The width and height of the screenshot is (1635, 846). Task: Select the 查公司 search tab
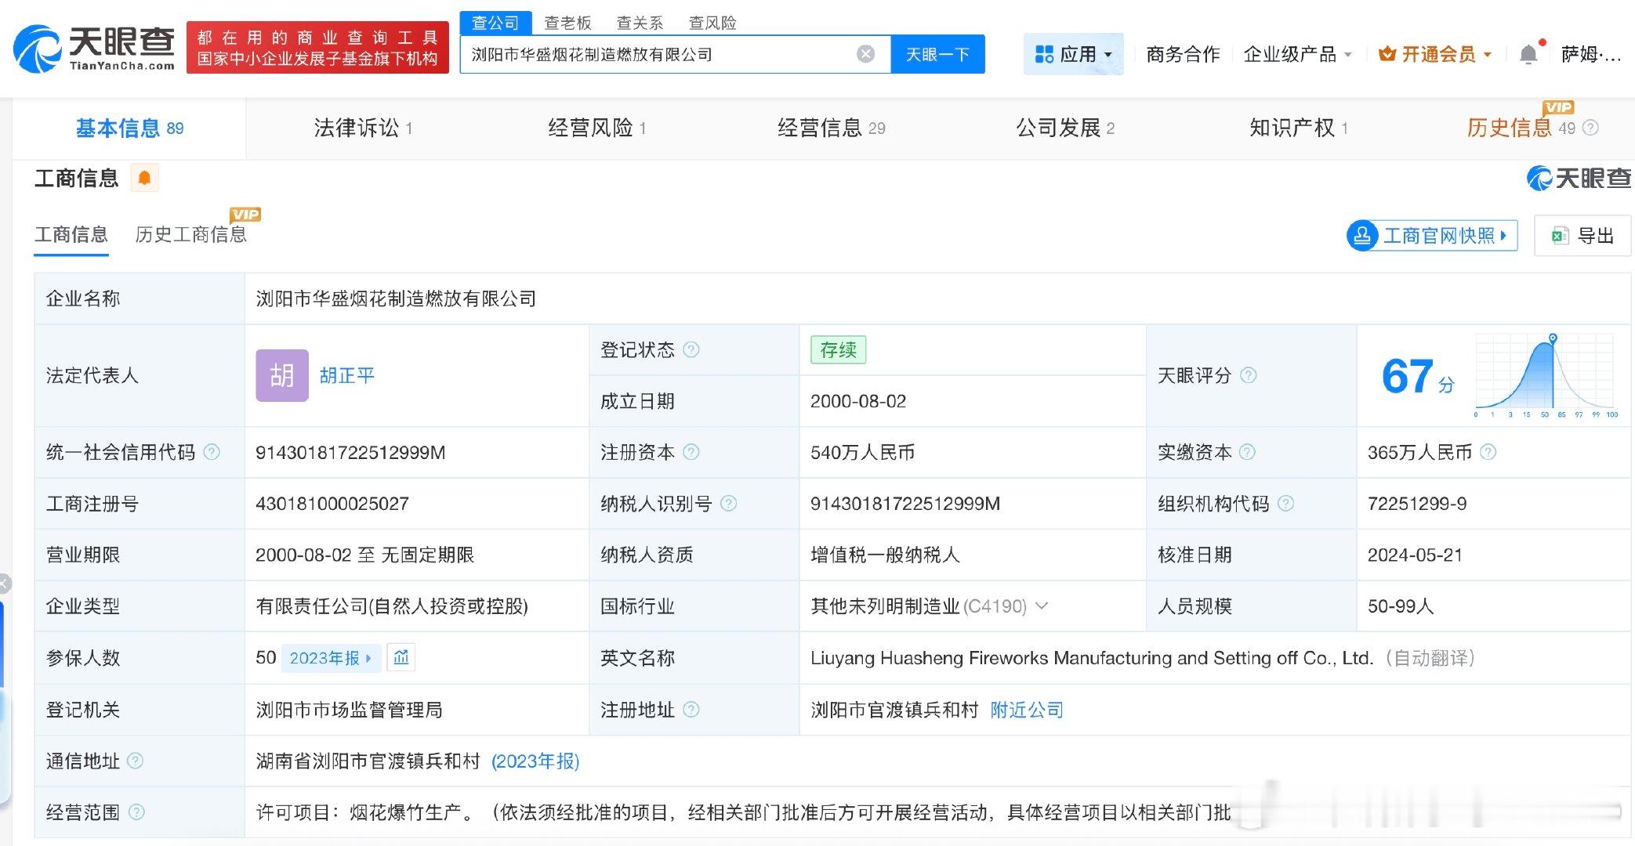click(x=495, y=23)
